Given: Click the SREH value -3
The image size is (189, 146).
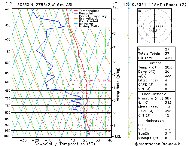Looking at the screenshot, I should (168, 129).
